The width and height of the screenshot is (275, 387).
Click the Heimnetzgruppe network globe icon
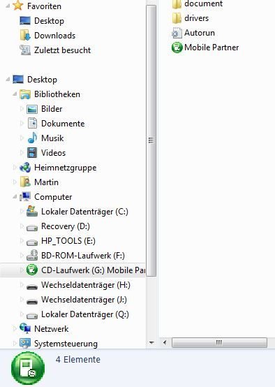(25, 168)
